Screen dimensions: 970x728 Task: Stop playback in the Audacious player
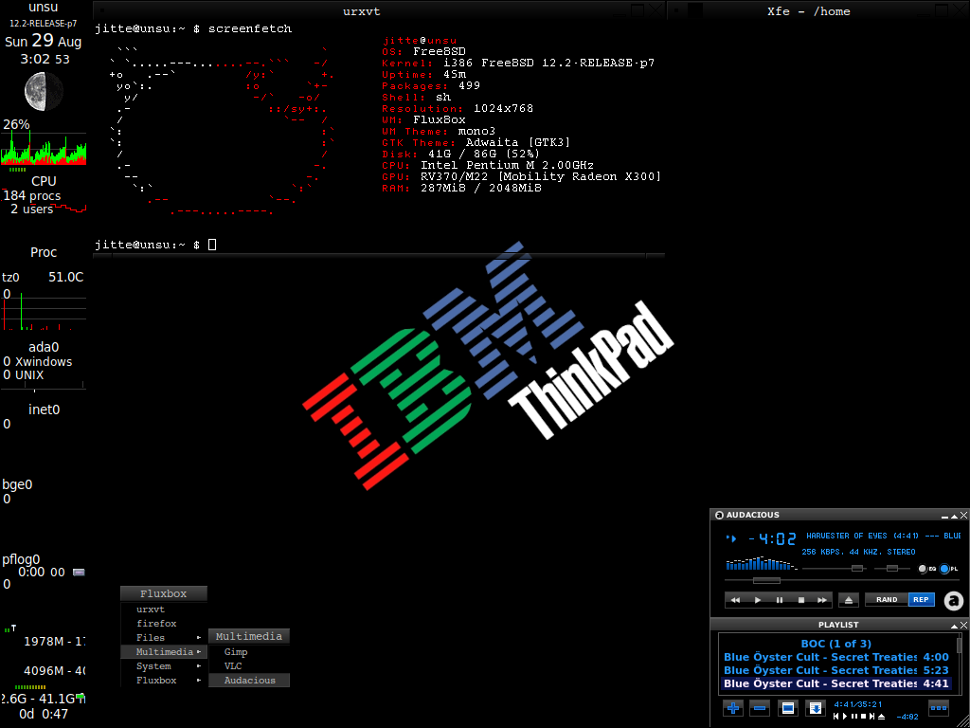pos(801,600)
